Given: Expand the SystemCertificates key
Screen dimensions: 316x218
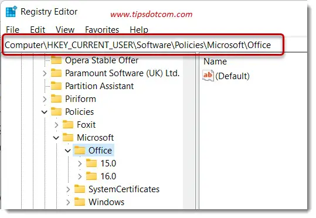Looking at the screenshot, I should click(68, 189).
